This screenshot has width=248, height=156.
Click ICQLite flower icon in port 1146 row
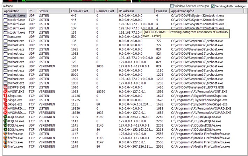[x=5, y=129]
